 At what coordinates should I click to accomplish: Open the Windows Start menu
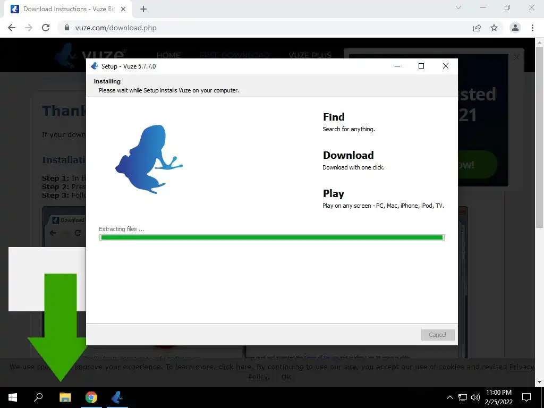[x=13, y=397]
